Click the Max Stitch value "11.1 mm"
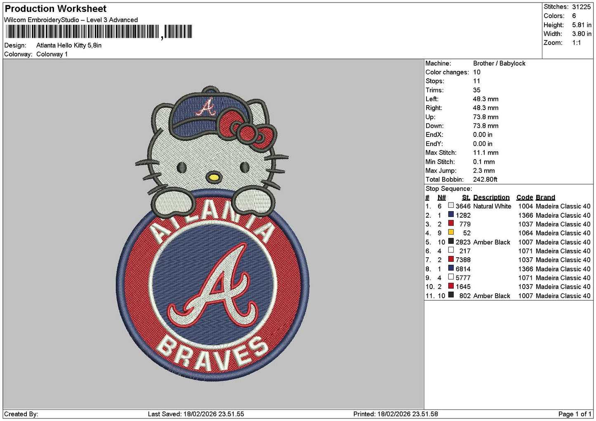Screen dimensions: 596x421 point(486,153)
